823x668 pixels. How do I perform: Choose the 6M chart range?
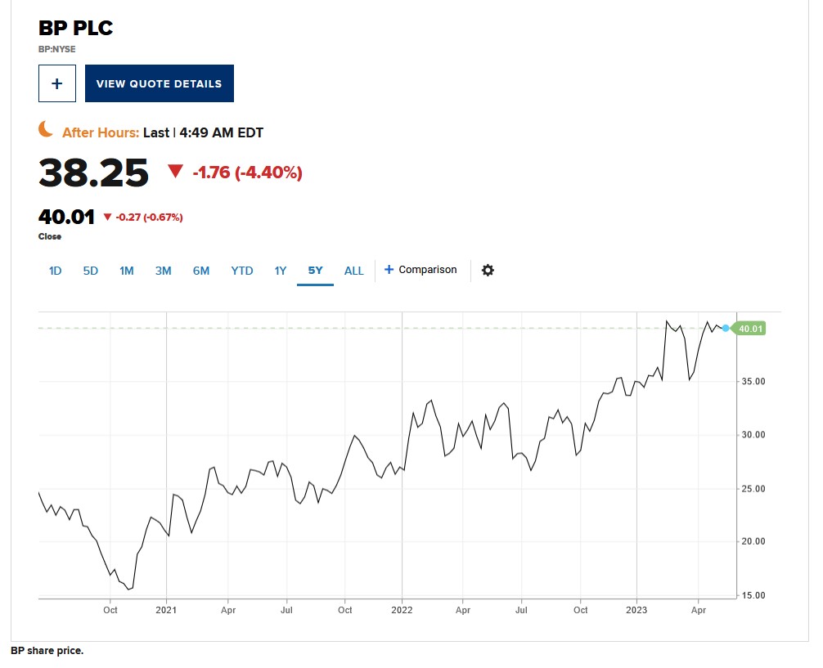pos(201,271)
